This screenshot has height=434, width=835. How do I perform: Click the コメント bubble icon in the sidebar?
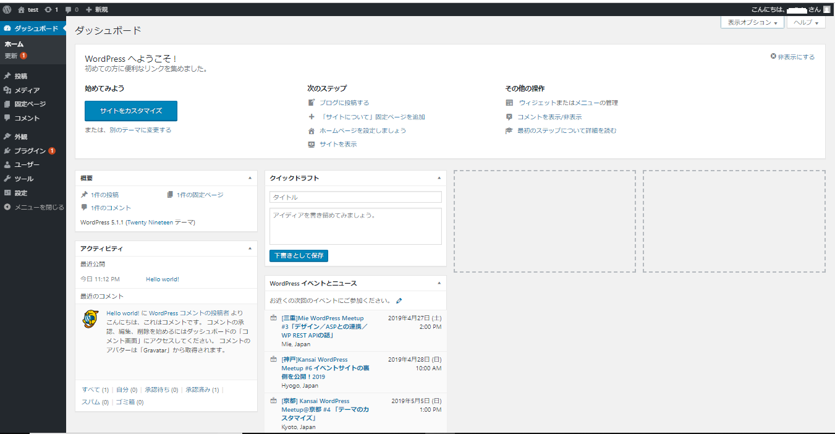pyautogui.click(x=7, y=118)
